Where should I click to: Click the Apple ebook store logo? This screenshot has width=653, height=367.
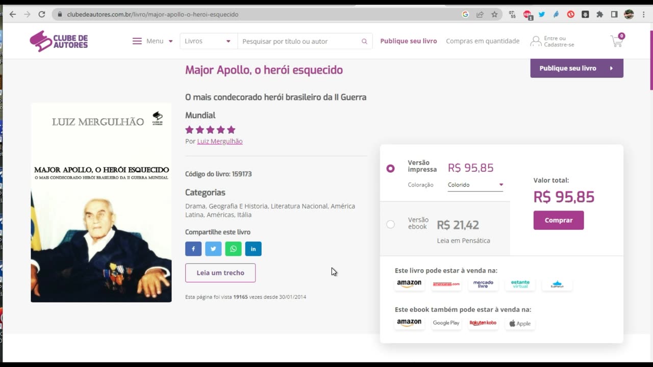[520, 323]
